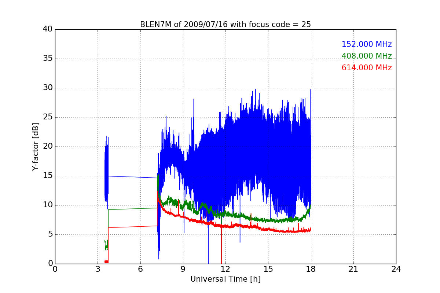Select the 614.000 MHz legend label
Image resolution: width=440 pixels, height=293 pixels.
(x=367, y=68)
